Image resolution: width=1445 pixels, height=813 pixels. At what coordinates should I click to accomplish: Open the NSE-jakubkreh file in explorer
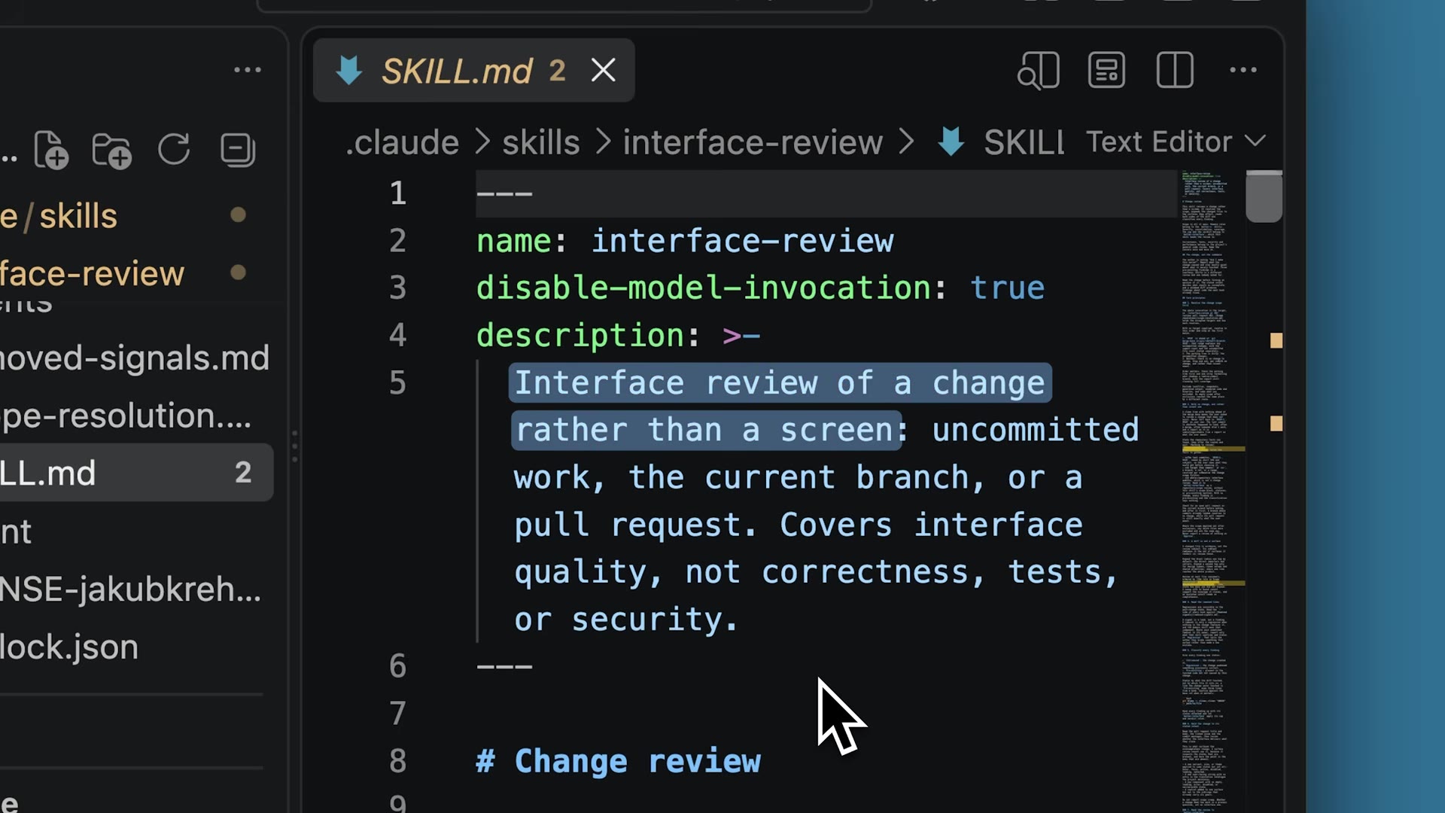135,589
